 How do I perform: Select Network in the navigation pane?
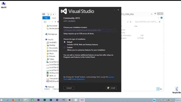pos(50,87)
